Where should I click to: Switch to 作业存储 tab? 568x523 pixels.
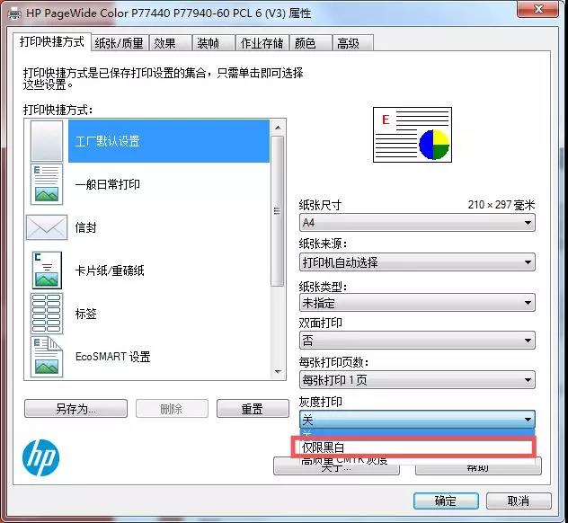pos(262,43)
